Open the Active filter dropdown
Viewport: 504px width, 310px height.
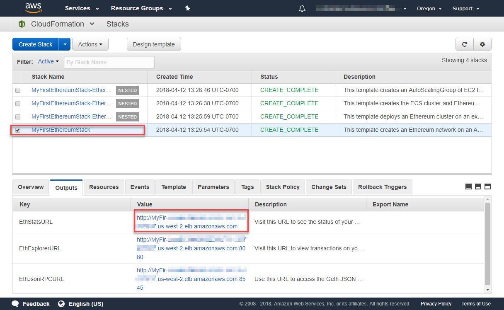[x=48, y=61]
